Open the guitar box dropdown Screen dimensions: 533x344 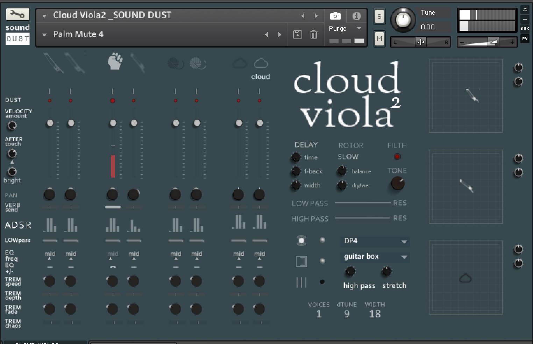(x=375, y=257)
